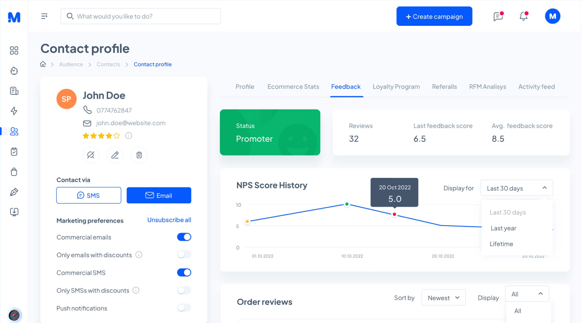Collapse the Display All dropdown
This screenshot has width=581, height=323.
click(x=527, y=294)
